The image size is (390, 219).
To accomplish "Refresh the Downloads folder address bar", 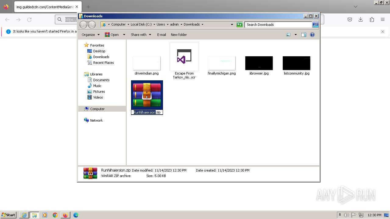I will coord(239,25).
